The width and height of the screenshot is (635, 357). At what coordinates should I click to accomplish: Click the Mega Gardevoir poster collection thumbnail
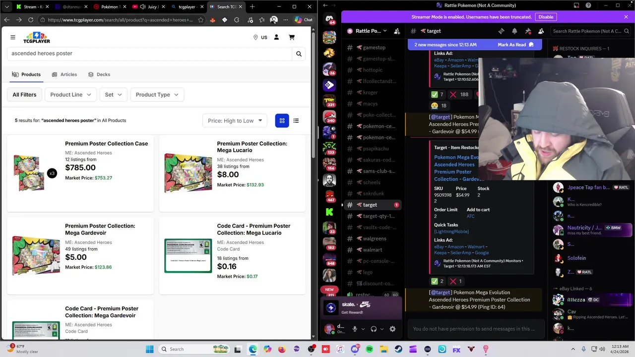point(36,255)
